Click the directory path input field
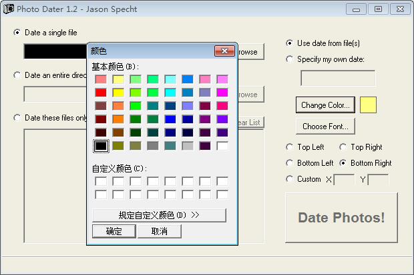Screen dimensions: 414x275 (x=55, y=94)
